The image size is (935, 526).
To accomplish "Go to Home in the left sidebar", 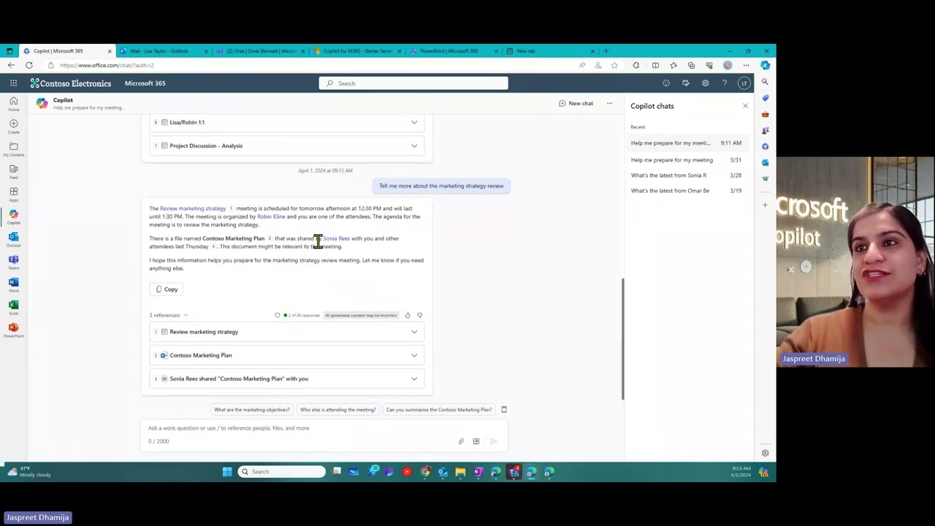I will 13,104.
